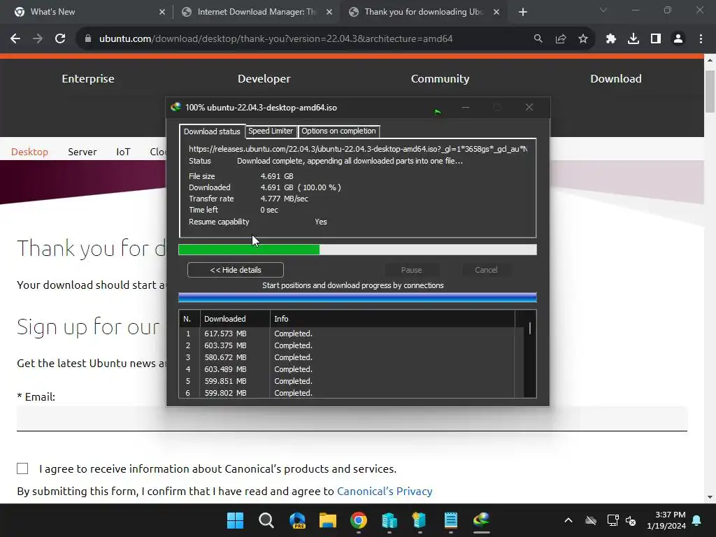This screenshot has width=716, height=537.
Task: Click Hide details button
Action: [x=236, y=270]
